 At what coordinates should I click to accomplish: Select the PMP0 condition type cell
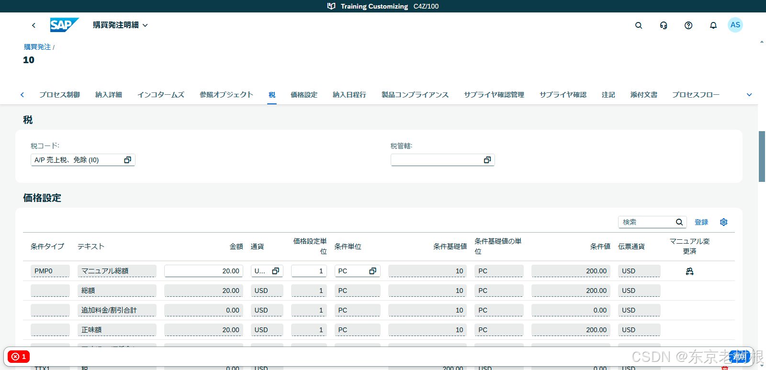click(x=50, y=271)
